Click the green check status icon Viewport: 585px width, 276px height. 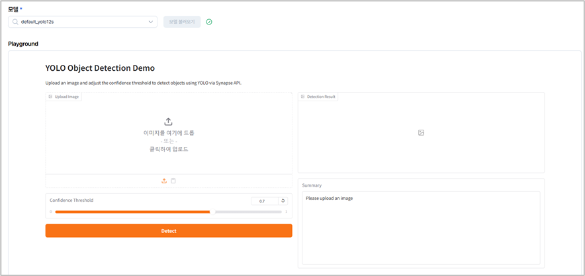209,22
